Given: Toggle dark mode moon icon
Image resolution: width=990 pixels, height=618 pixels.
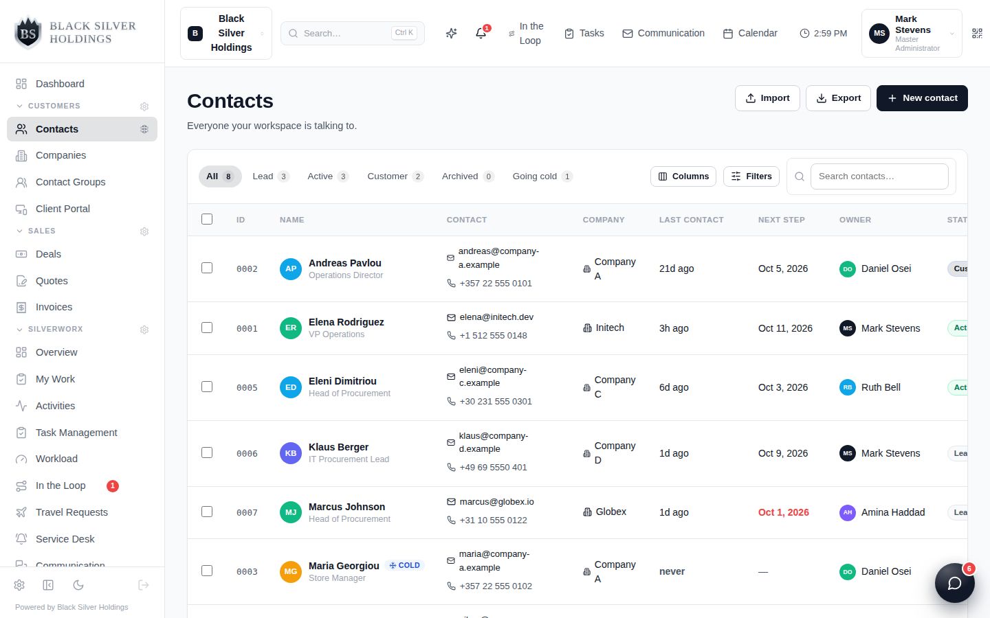Looking at the screenshot, I should pyautogui.click(x=78, y=585).
